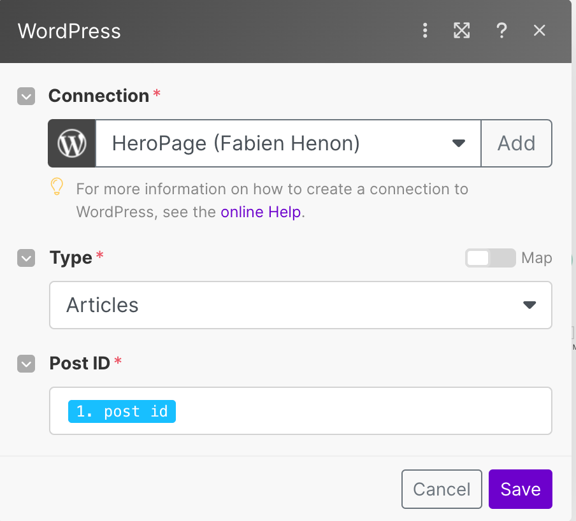Select the '1. post id' mapped pill
This screenshot has width=576, height=521.
pyautogui.click(x=122, y=411)
